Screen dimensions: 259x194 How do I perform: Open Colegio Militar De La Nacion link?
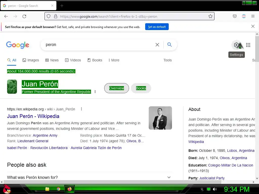pos(231,165)
